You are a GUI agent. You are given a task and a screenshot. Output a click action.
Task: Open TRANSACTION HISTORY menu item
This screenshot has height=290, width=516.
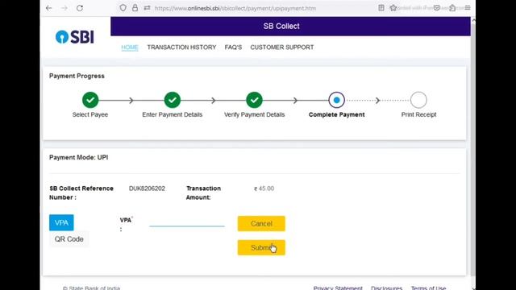(181, 48)
